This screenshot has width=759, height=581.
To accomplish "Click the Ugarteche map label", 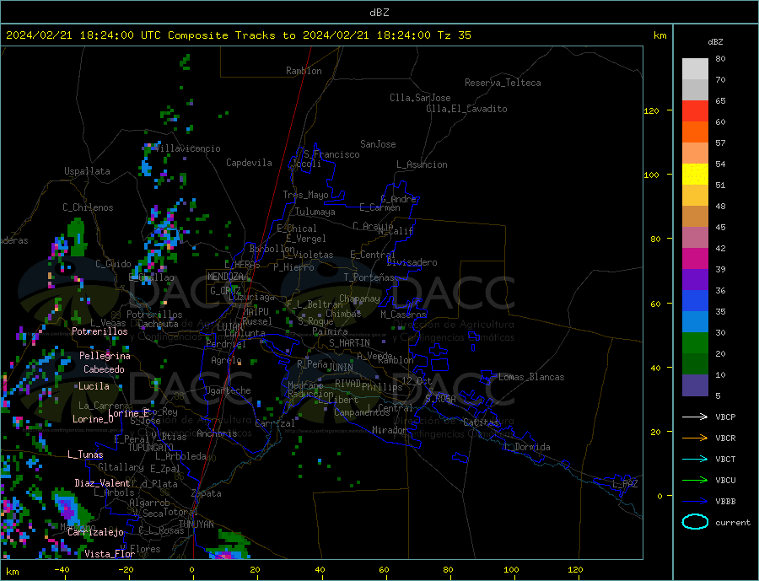I will 228,390.
